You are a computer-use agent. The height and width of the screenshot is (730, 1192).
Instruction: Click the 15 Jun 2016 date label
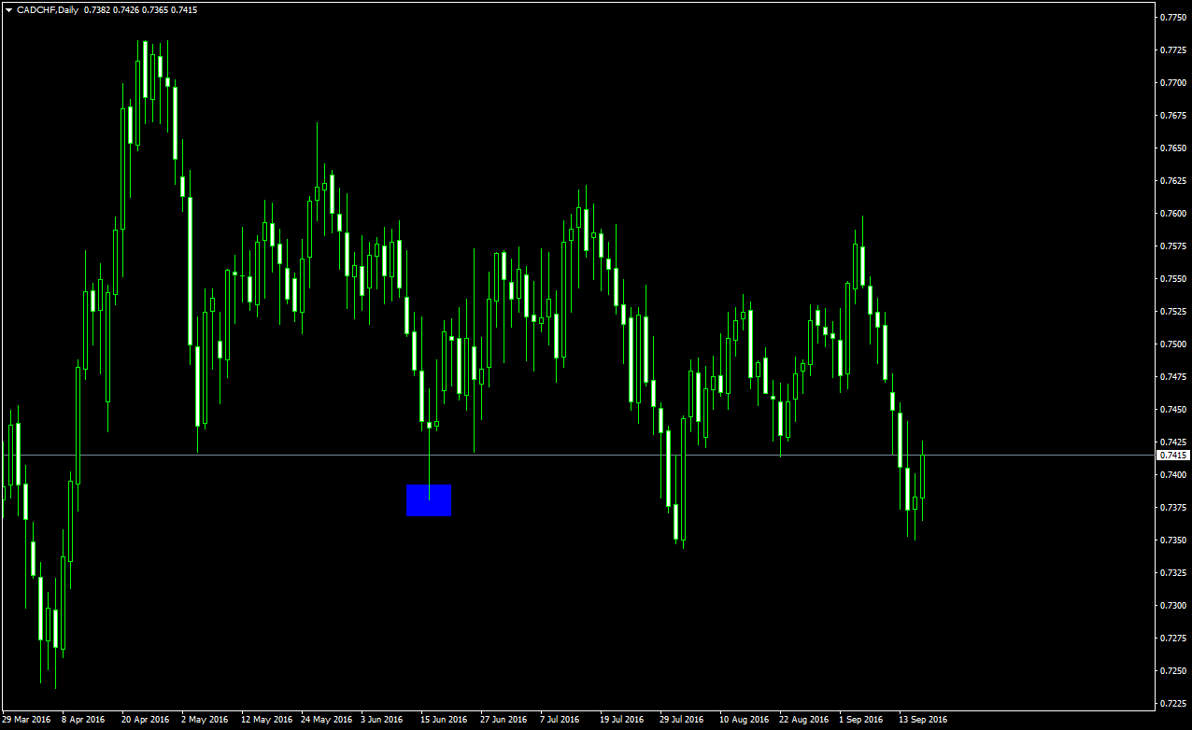point(444,720)
